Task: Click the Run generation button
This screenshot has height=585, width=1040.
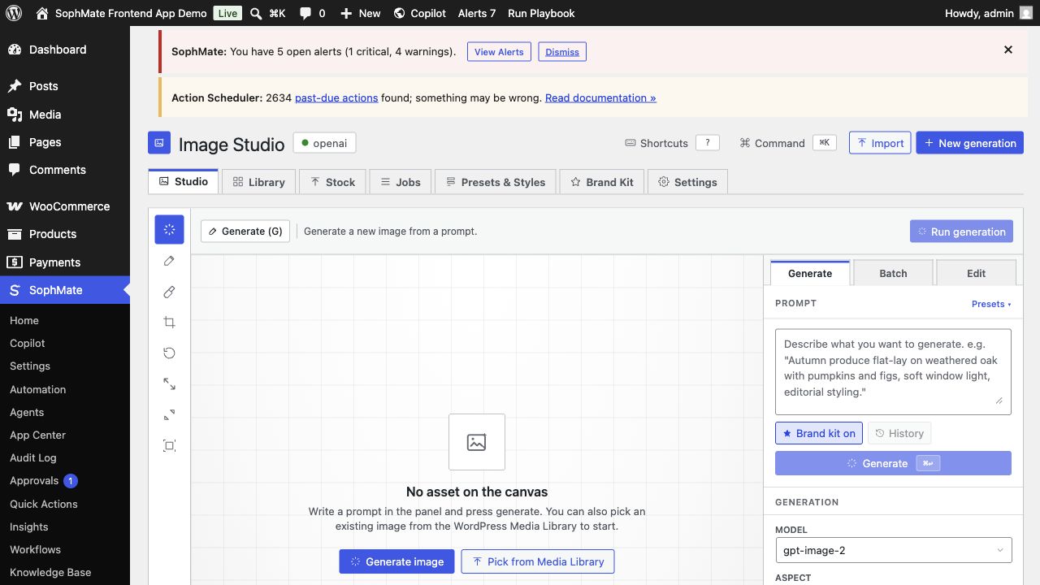Action: pyautogui.click(x=961, y=232)
